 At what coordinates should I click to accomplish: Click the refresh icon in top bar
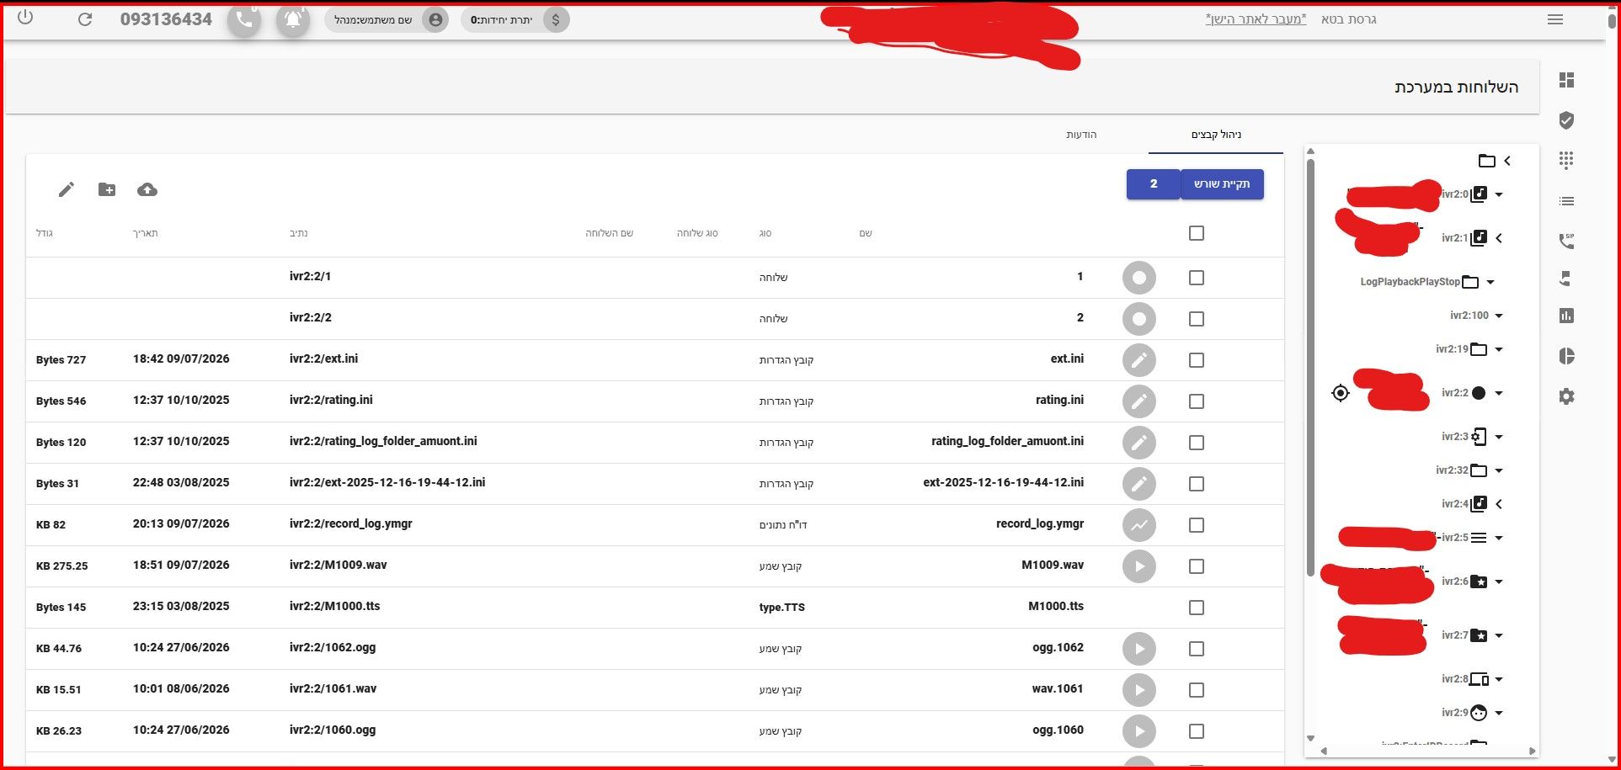(x=85, y=19)
